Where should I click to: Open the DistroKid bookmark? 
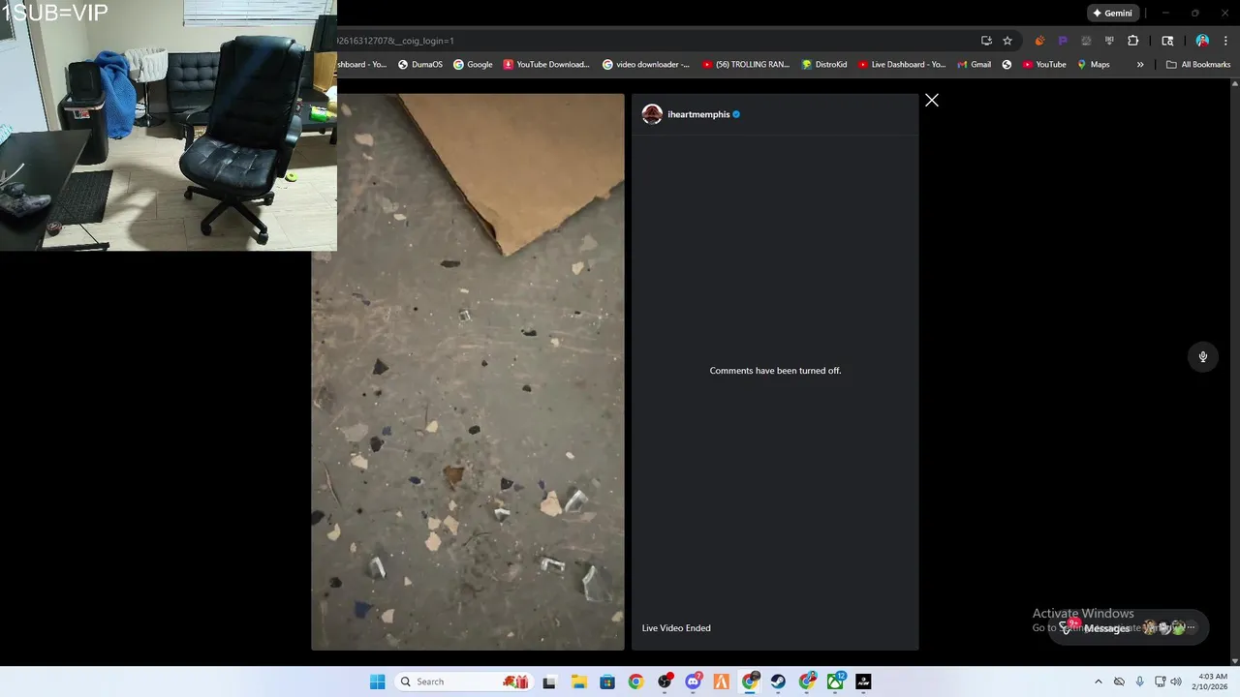pos(824,65)
